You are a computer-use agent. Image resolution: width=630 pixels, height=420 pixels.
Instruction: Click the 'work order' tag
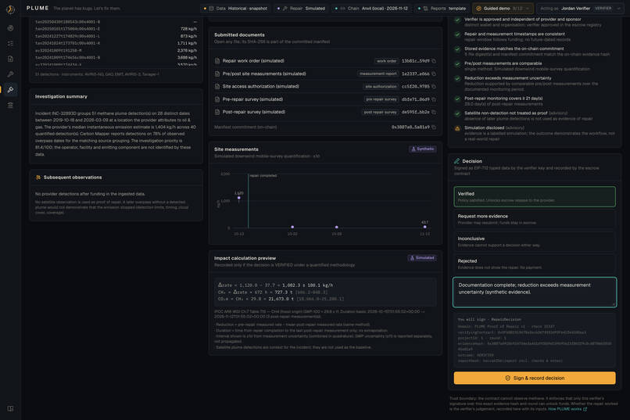386,61
